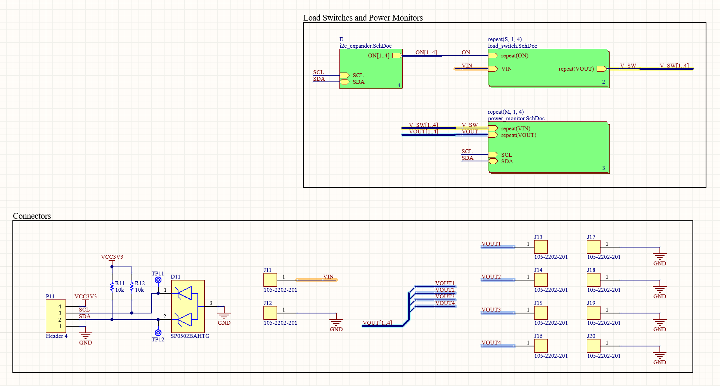Click the 105-2202-201 label under J11
Screen dimensions: 720x386
(x=280, y=290)
